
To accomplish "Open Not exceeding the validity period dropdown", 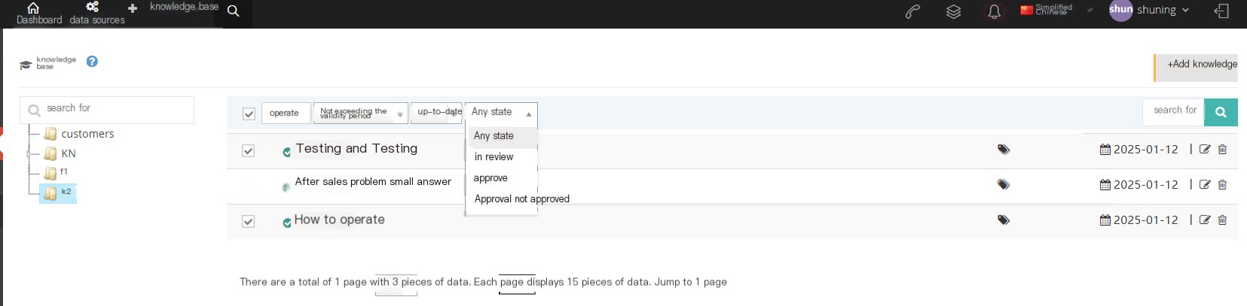I will tap(360, 113).
